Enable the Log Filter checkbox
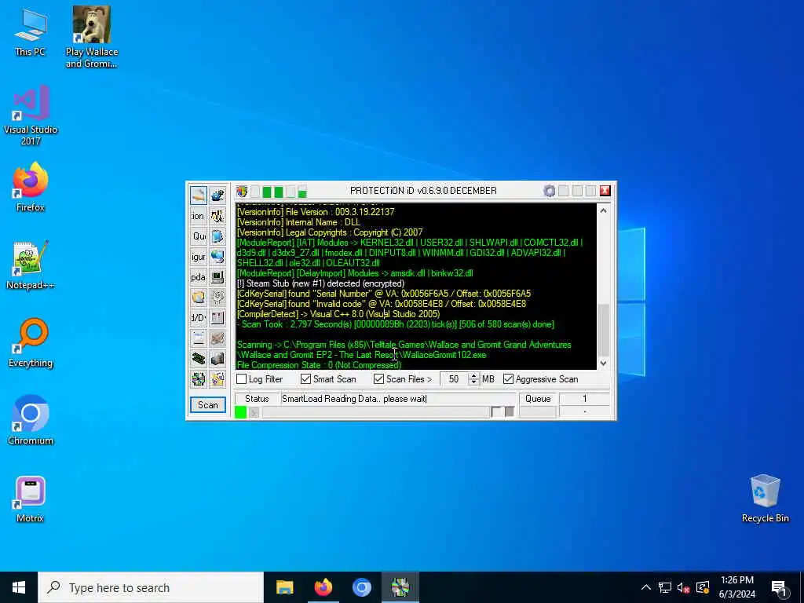 click(242, 379)
